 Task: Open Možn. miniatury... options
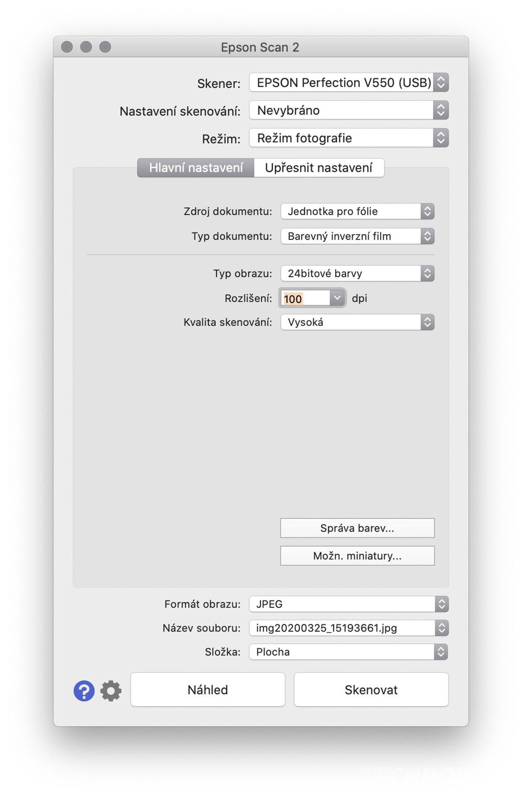358,556
